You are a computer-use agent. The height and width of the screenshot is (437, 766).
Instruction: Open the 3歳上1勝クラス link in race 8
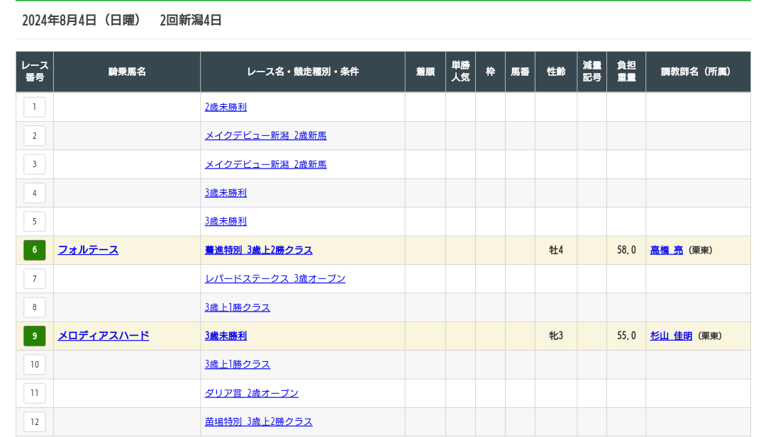coord(237,307)
